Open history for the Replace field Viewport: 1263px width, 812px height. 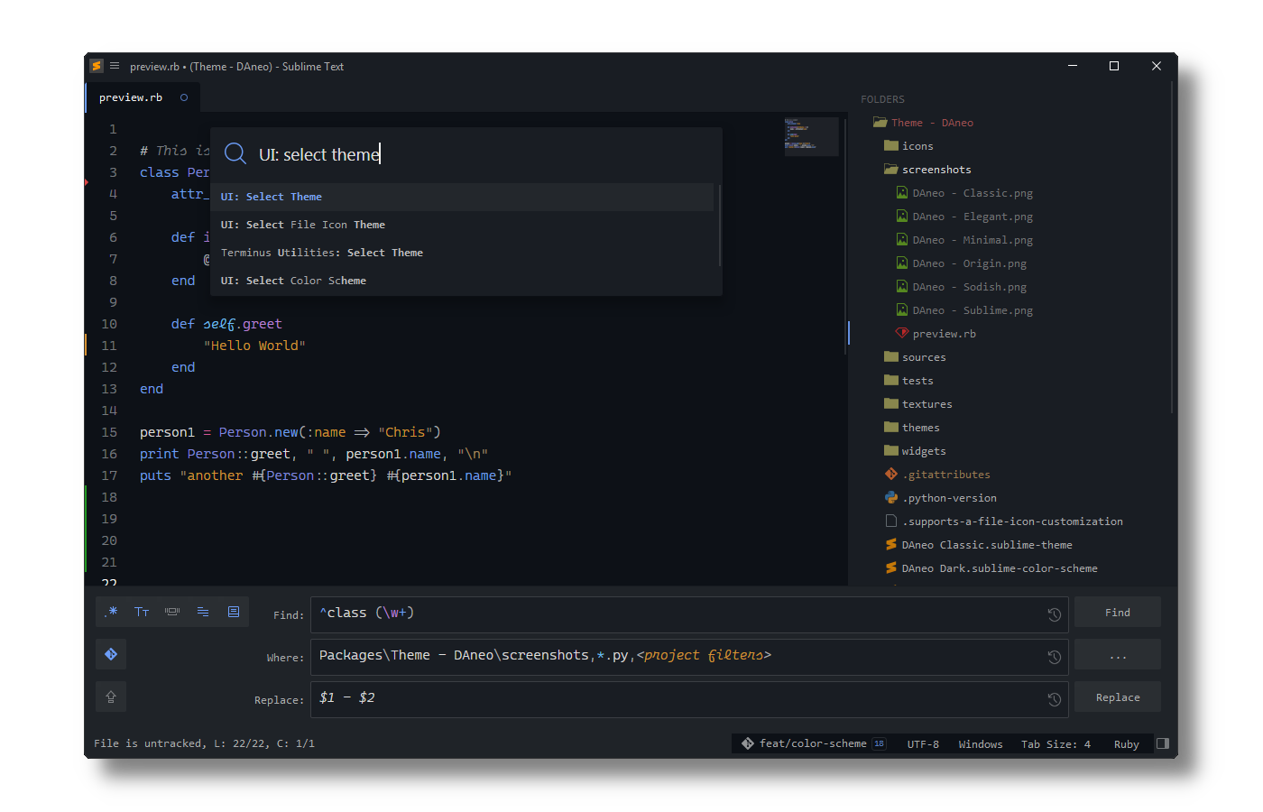pyautogui.click(x=1054, y=699)
